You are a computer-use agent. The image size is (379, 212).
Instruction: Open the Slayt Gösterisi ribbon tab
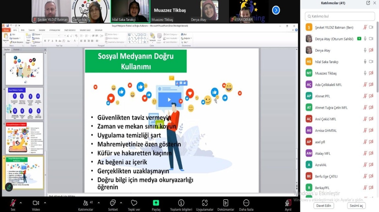click(x=70, y=30)
